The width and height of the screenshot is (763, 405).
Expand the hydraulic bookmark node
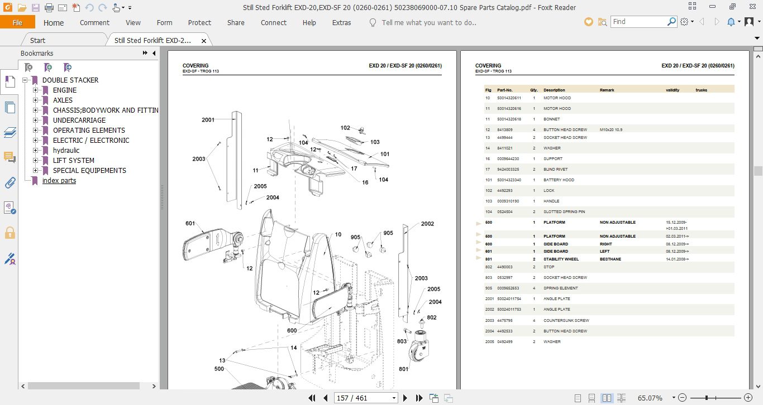click(35, 151)
